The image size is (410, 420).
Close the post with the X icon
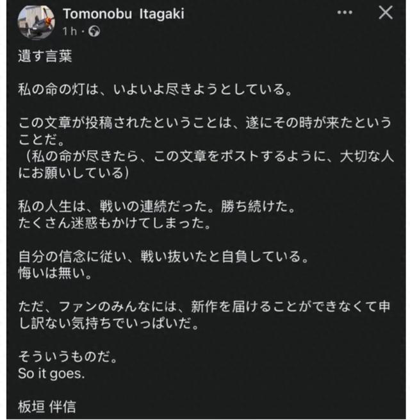(x=386, y=13)
